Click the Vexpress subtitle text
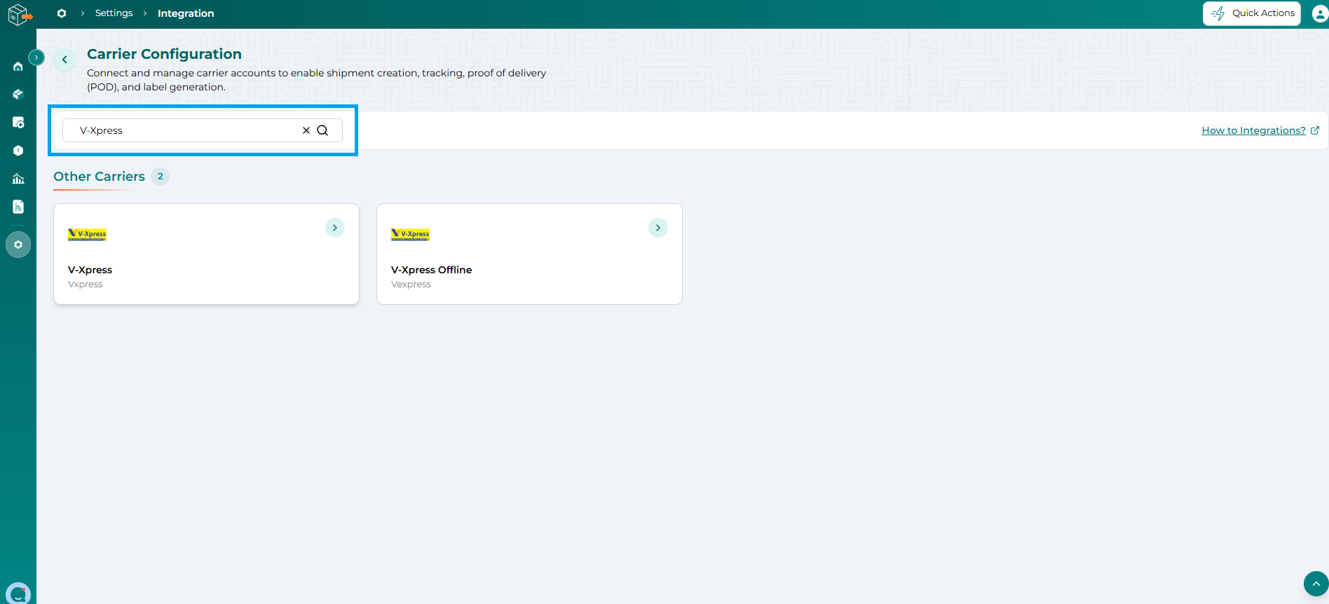The image size is (1329, 604). click(x=411, y=284)
